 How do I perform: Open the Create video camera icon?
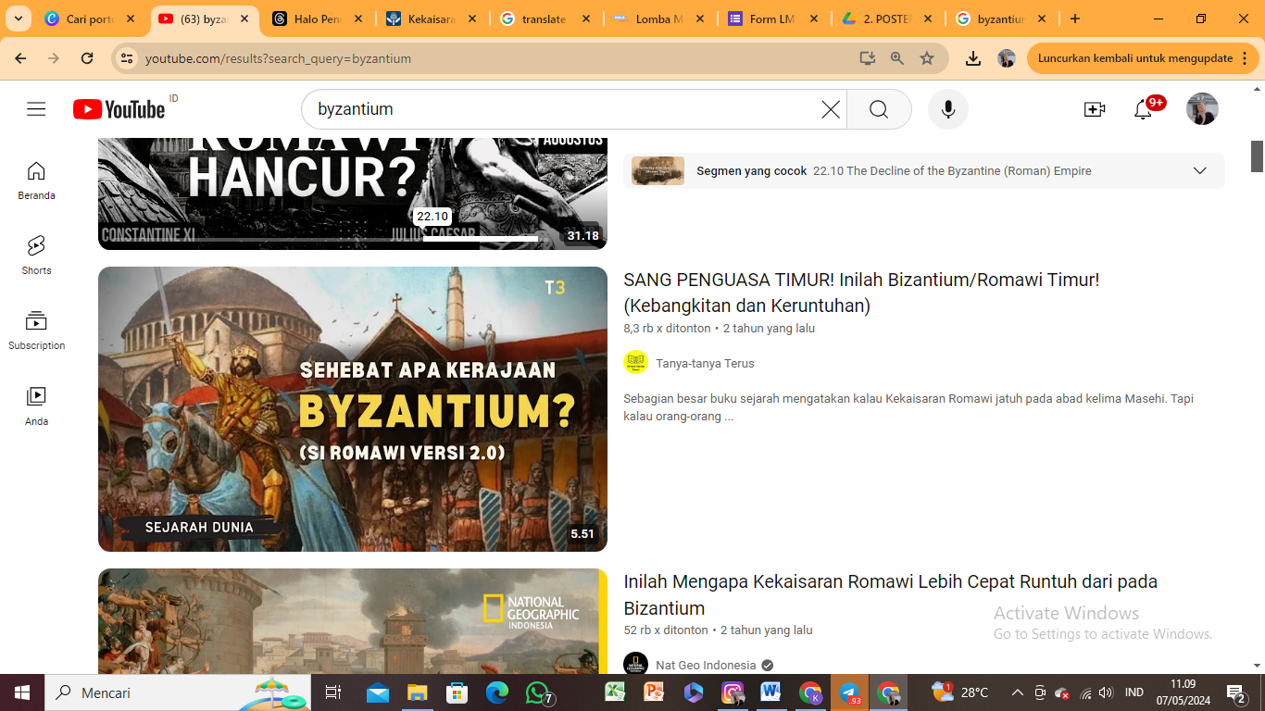[1095, 109]
